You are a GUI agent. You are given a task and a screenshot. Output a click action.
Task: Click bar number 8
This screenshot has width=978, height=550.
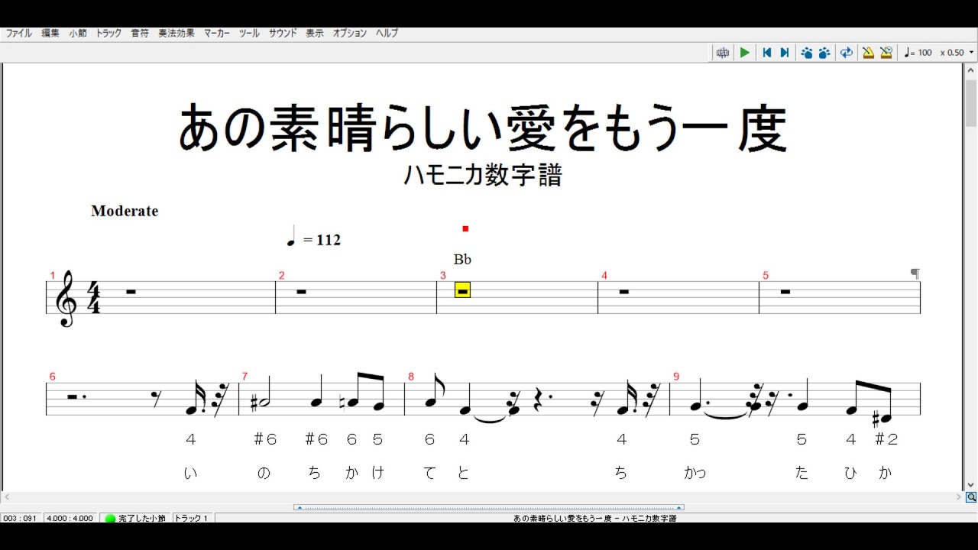[x=411, y=377]
